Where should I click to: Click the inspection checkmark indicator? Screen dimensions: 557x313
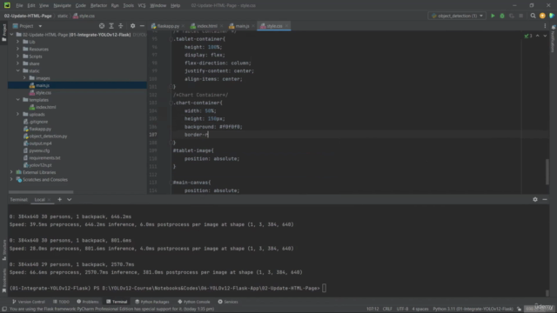coord(528,36)
